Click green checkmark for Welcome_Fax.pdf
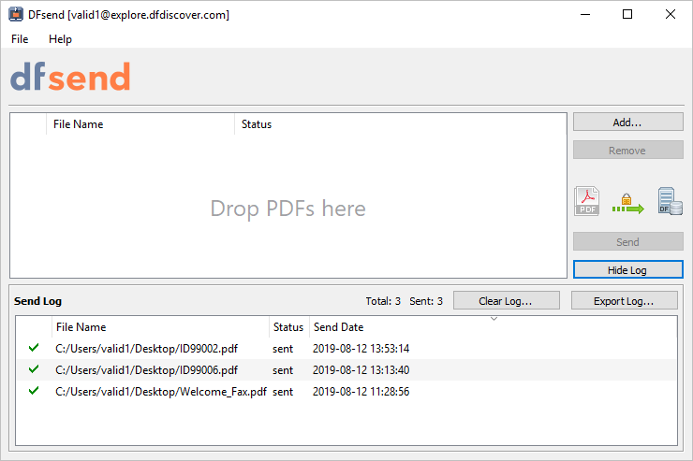Screen dimensions: 693x461 click(34, 391)
